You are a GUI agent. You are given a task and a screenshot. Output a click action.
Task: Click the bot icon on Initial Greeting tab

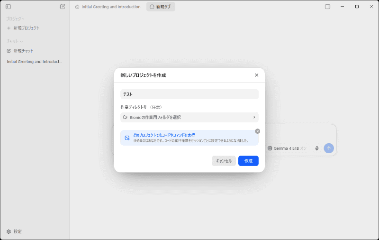pos(77,7)
